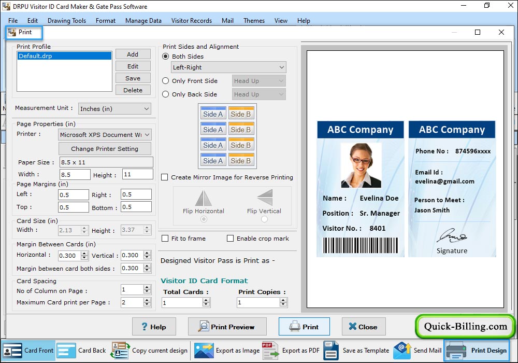
Task: Click the Card Front icon in bottom toolbar
Action: click(x=12, y=351)
